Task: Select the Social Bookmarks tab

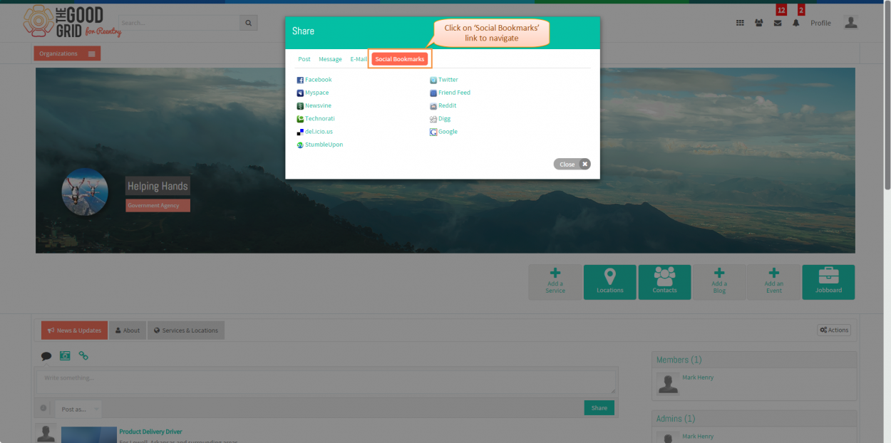Action: point(400,59)
